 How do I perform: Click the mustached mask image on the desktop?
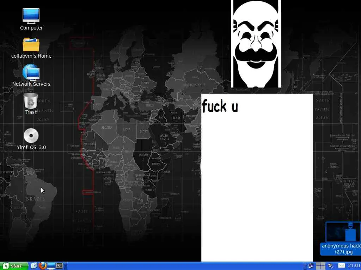256,44
